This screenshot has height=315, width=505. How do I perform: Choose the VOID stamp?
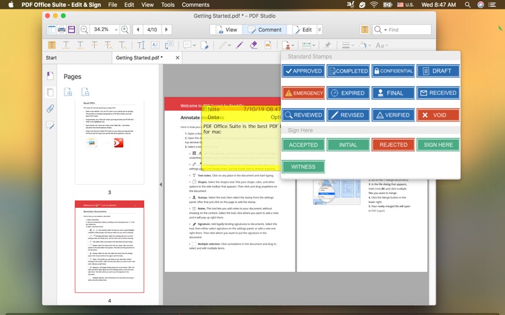(x=438, y=115)
